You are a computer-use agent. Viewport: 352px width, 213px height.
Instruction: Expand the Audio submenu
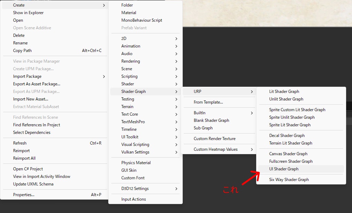pyautogui.click(x=145, y=54)
